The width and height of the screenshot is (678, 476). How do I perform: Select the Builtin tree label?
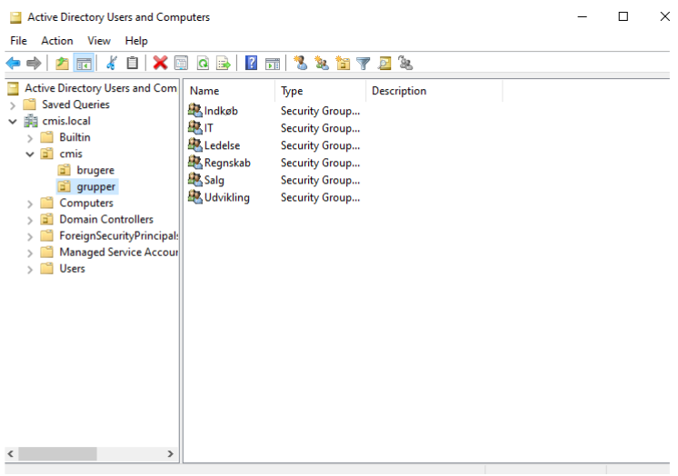[x=75, y=137]
